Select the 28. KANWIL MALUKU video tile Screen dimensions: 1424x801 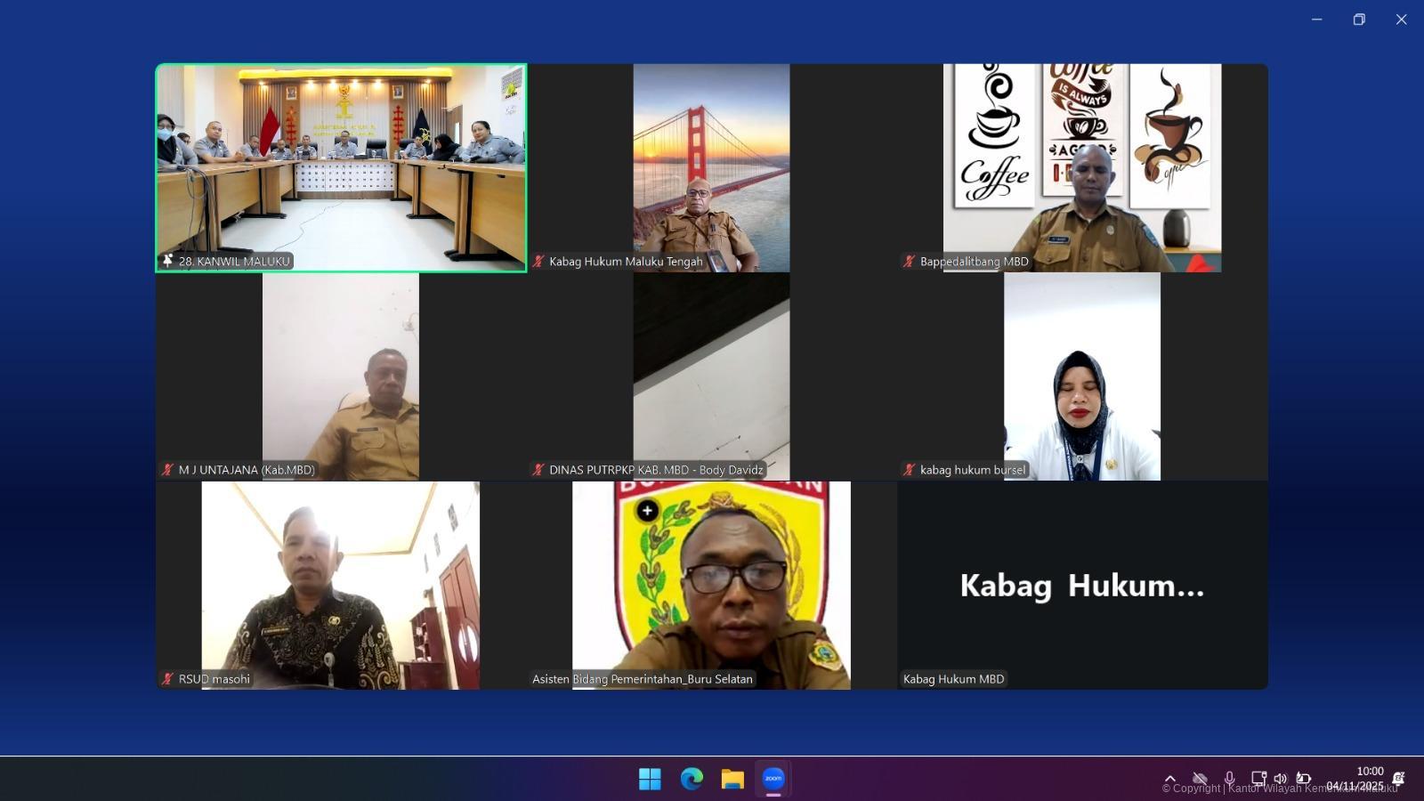[x=341, y=167]
